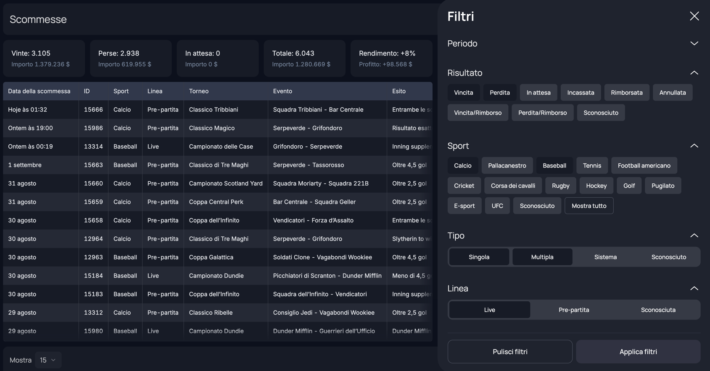
Task: Select Sistema bet type
Action: 605,257
